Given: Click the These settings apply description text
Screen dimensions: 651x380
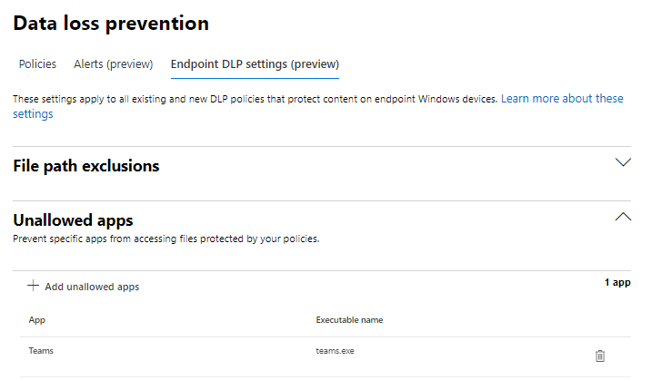Looking at the screenshot, I should (x=255, y=98).
